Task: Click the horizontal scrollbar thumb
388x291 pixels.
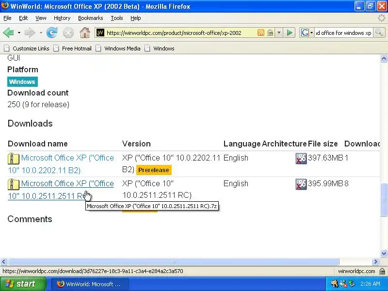Action: click(174, 261)
